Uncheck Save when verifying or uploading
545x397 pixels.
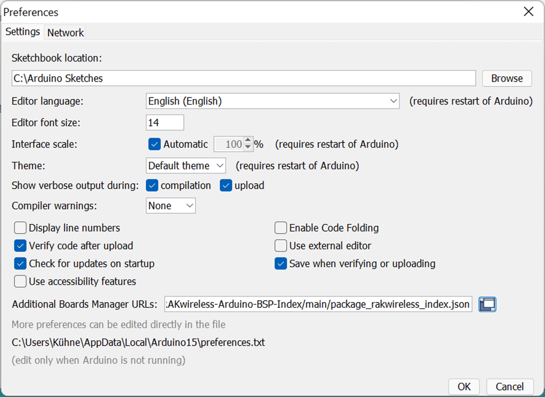click(x=281, y=263)
